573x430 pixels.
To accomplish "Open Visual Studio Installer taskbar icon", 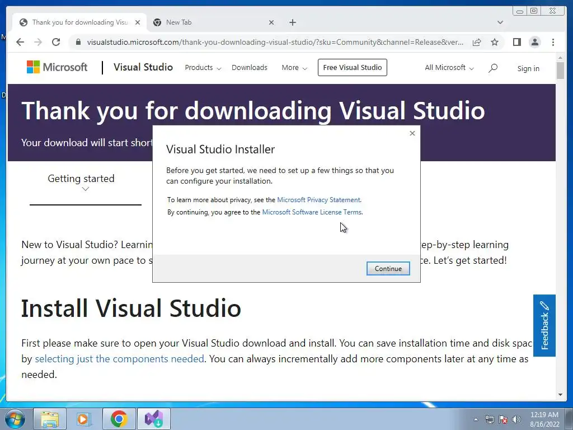I will [153, 419].
